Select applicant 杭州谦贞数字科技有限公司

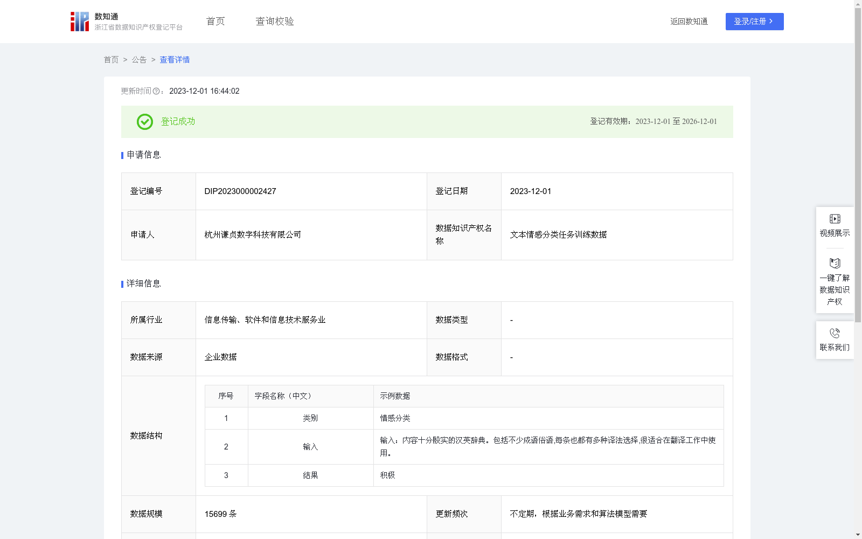click(253, 235)
